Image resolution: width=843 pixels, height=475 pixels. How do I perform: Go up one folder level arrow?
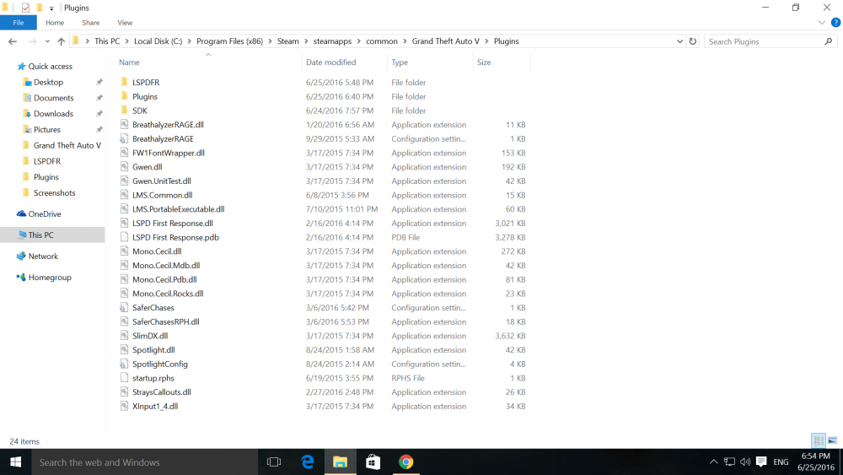[62, 41]
